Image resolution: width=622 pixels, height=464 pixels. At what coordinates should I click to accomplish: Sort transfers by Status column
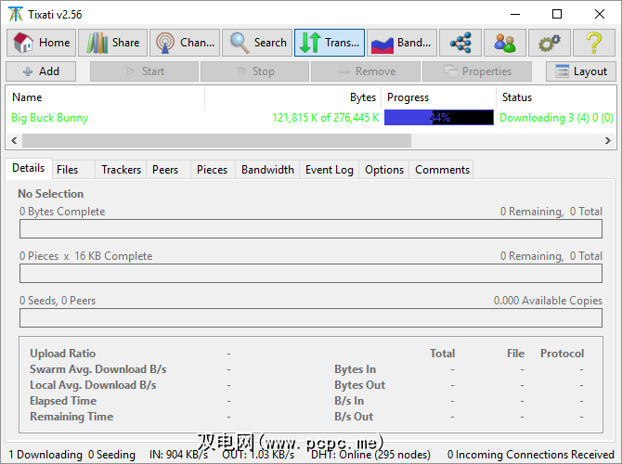pos(556,97)
